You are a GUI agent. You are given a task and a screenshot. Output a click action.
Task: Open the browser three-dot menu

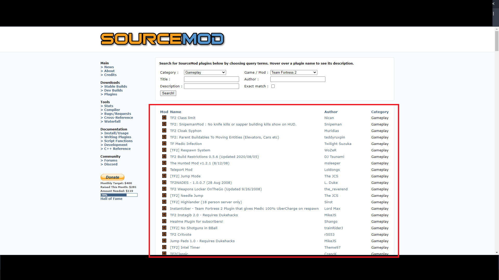tap(493, 13)
